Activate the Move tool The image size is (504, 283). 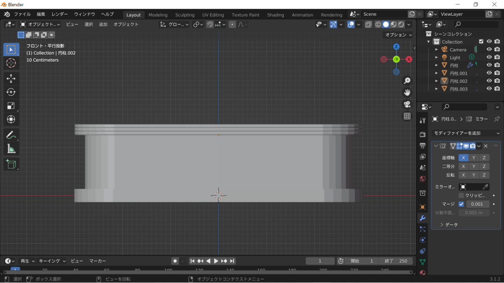11,78
